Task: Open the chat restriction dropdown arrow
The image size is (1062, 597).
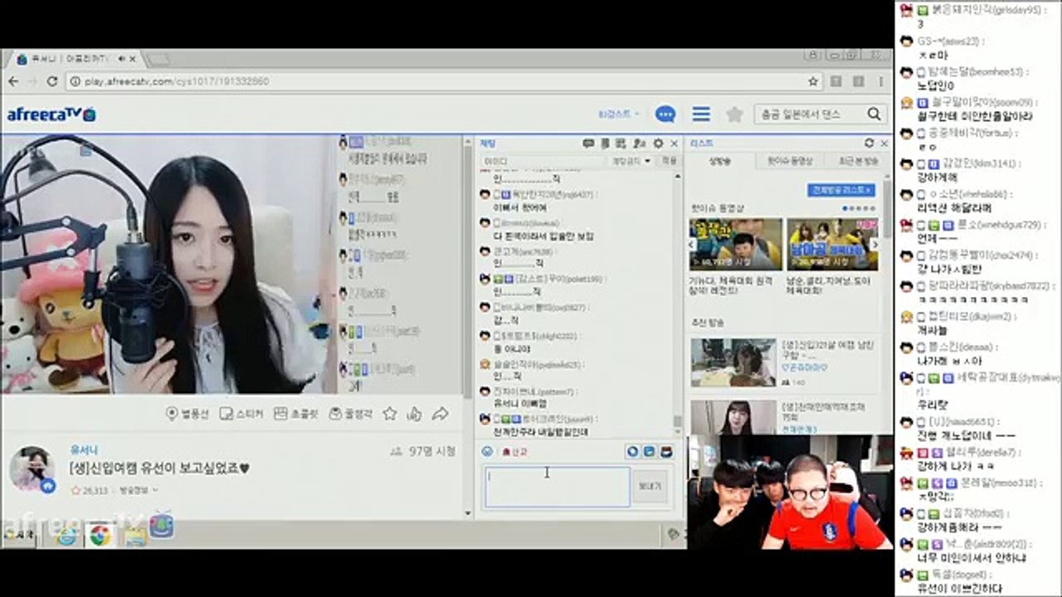Action: [x=647, y=161]
